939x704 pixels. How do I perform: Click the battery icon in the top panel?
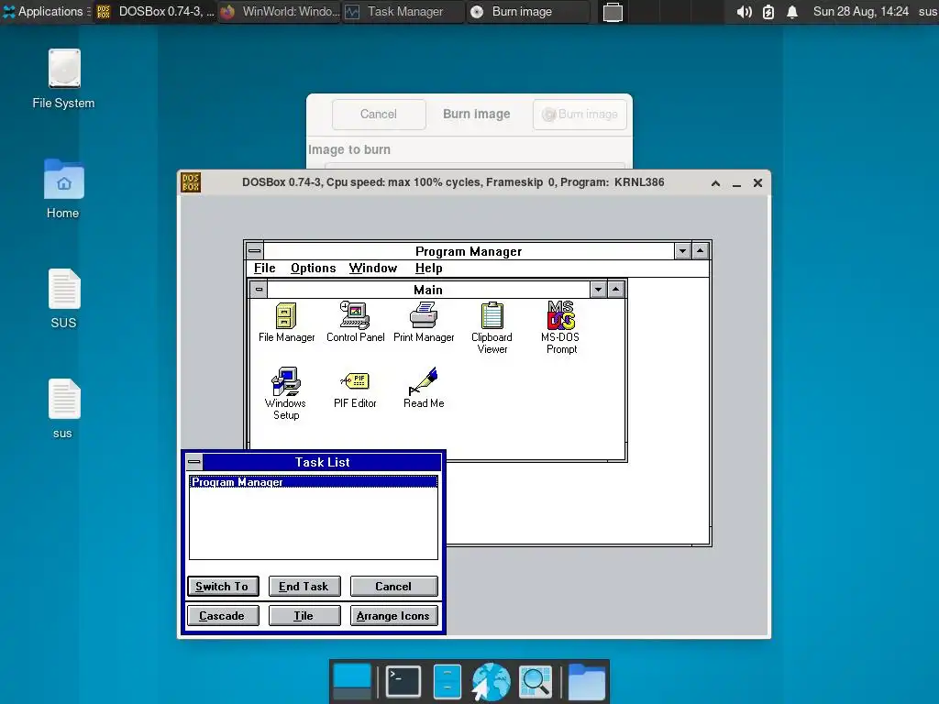[x=768, y=12]
